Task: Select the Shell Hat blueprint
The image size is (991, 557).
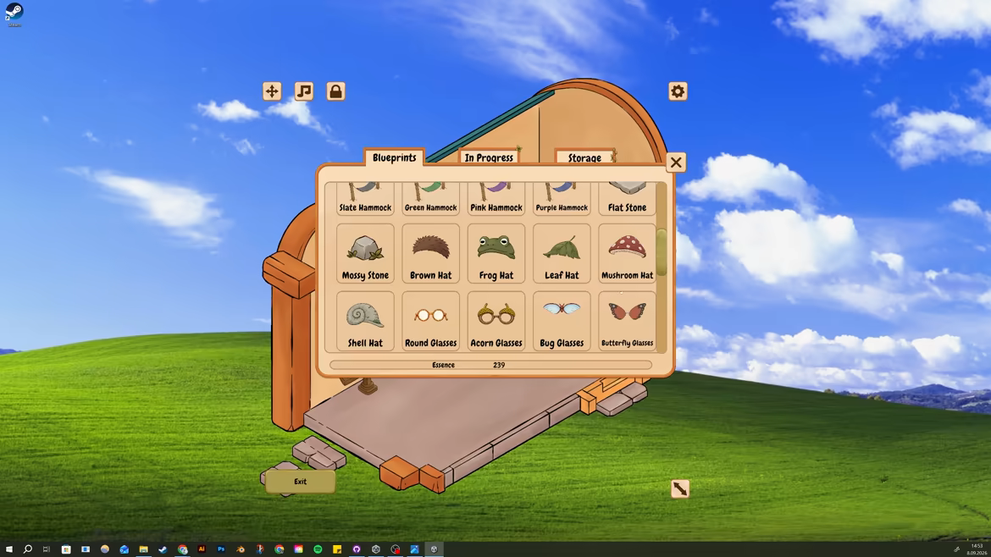Action: [365, 321]
